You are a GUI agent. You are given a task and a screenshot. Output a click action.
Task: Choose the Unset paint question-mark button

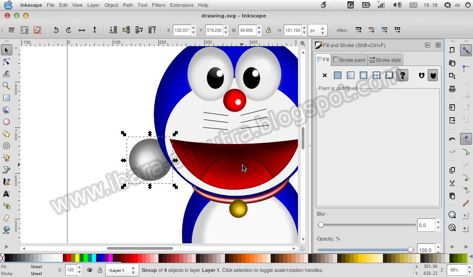(x=402, y=75)
